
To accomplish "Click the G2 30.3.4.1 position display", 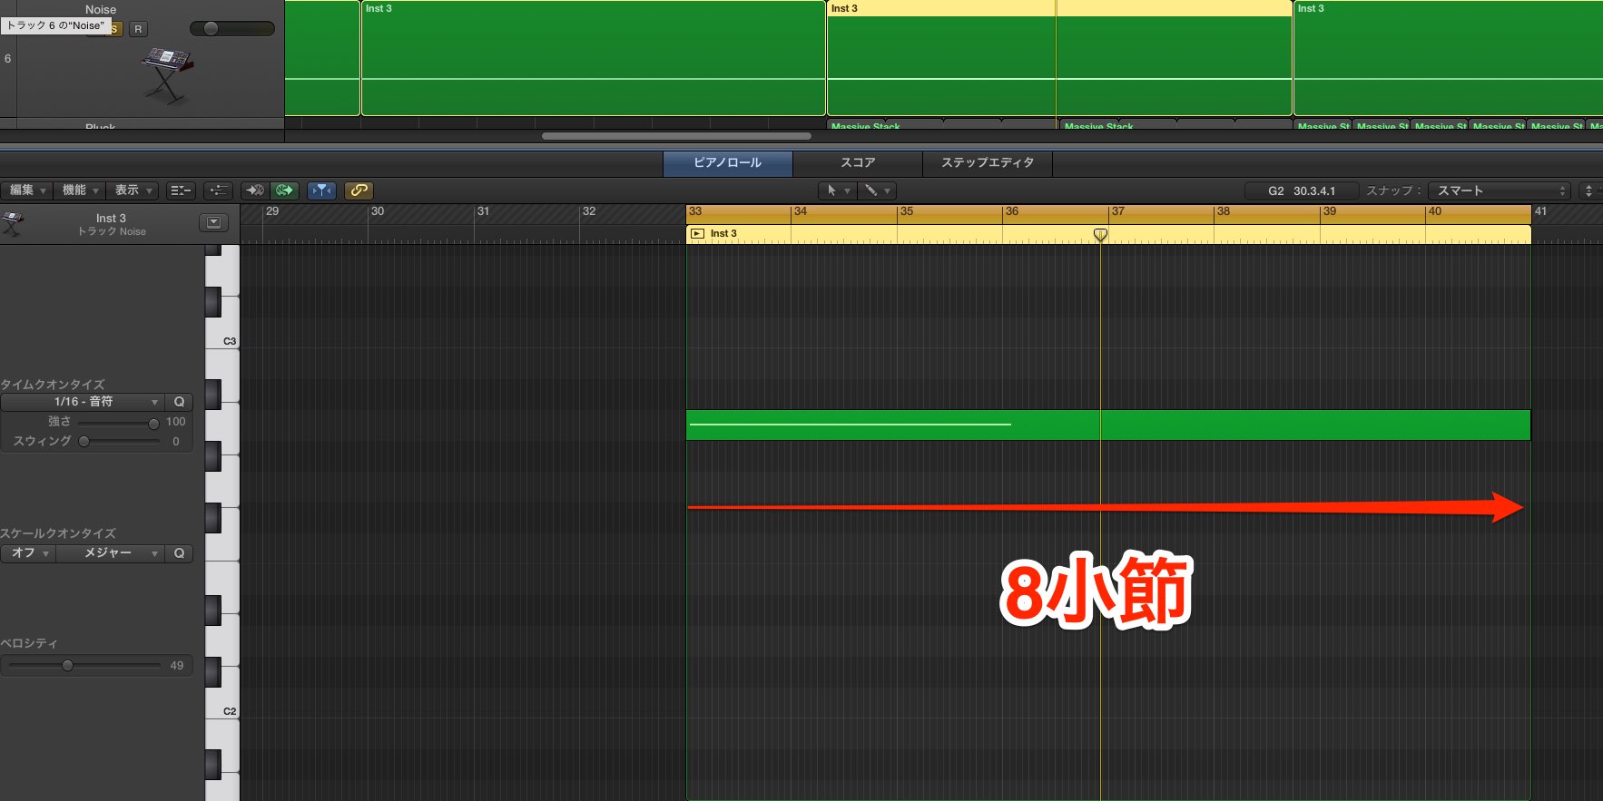I will [x=1302, y=190].
